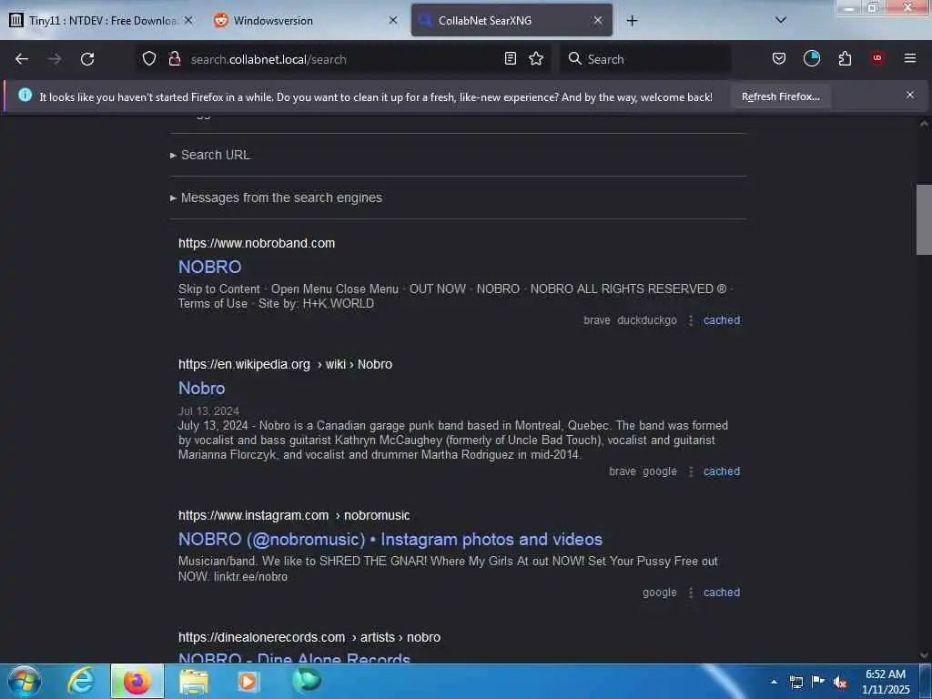Click muted volume speaker tray icon
Viewport: 932px width, 699px height.
(x=840, y=682)
